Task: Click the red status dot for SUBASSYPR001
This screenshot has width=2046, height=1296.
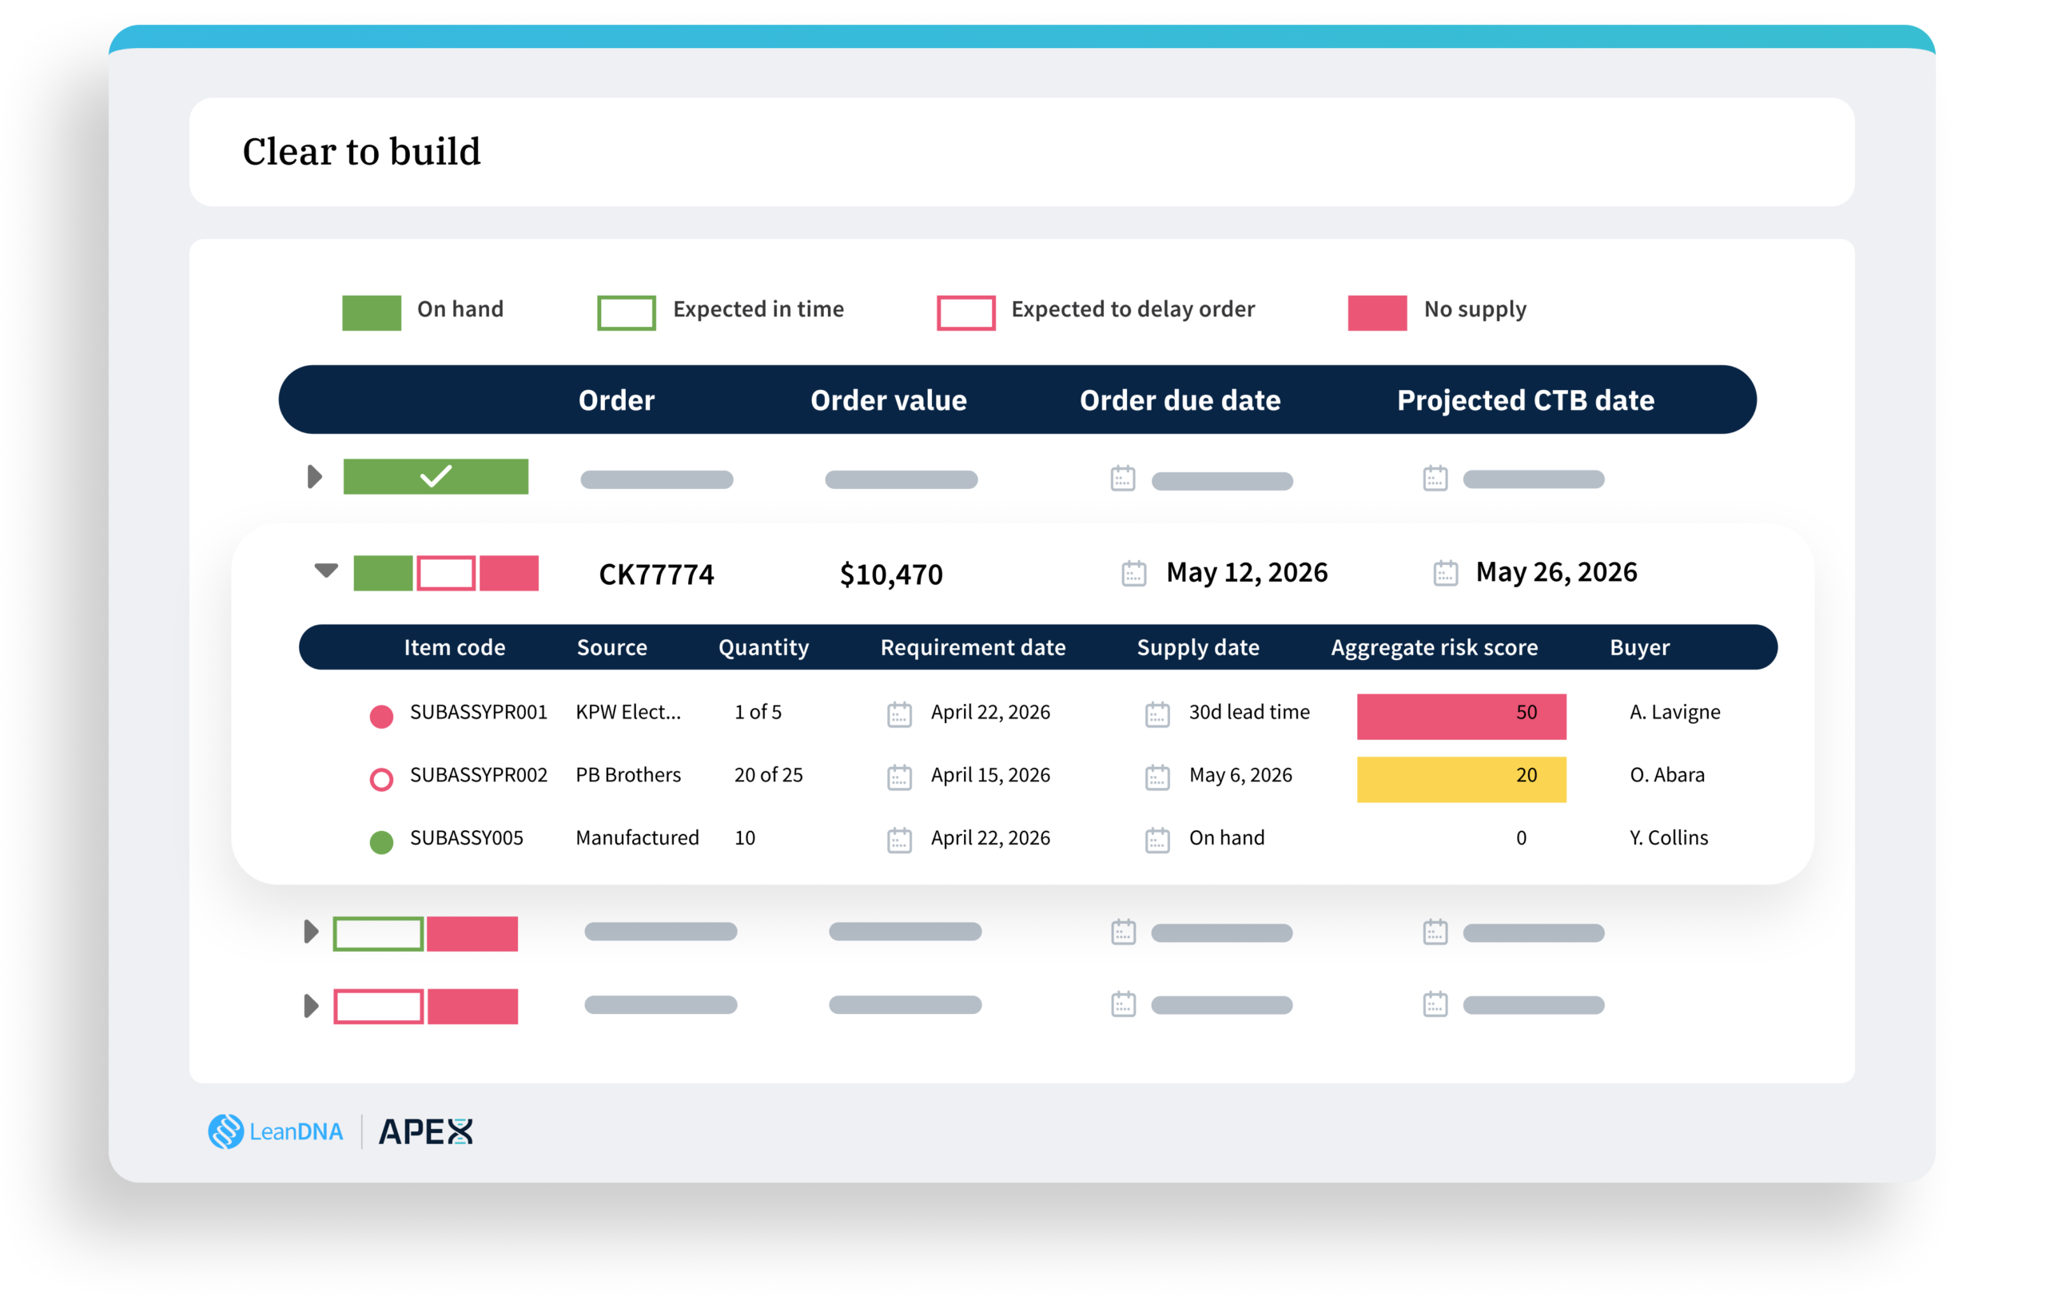Action: tap(381, 717)
